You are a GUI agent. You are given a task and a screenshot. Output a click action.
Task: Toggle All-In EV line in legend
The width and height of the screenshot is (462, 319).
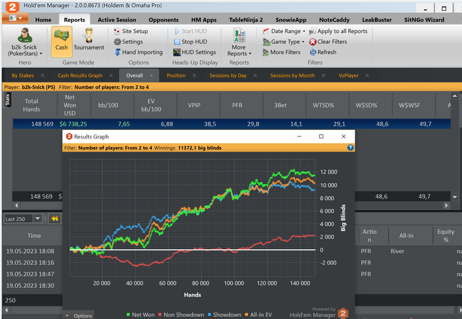pyautogui.click(x=258, y=315)
